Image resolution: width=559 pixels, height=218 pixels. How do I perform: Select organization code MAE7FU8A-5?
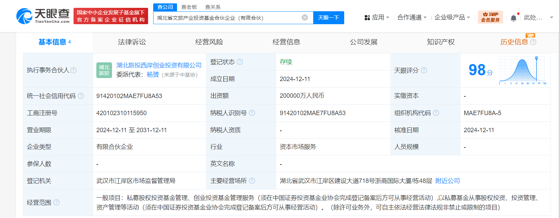[482, 113]
